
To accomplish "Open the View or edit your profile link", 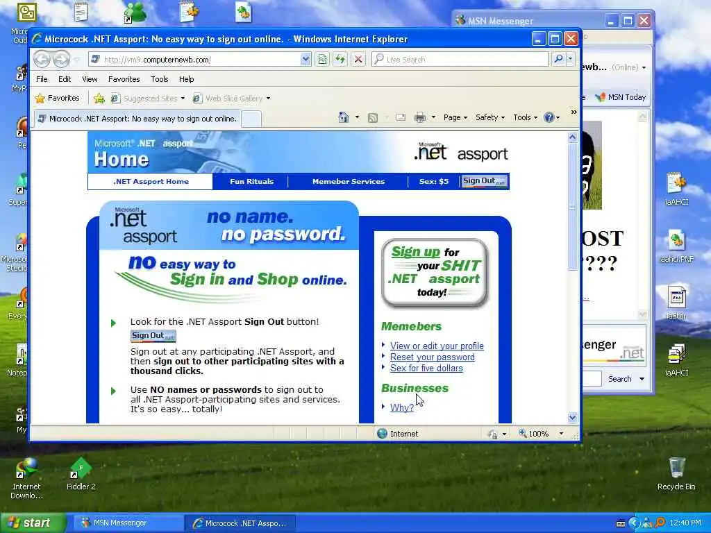I will [437, 346].
